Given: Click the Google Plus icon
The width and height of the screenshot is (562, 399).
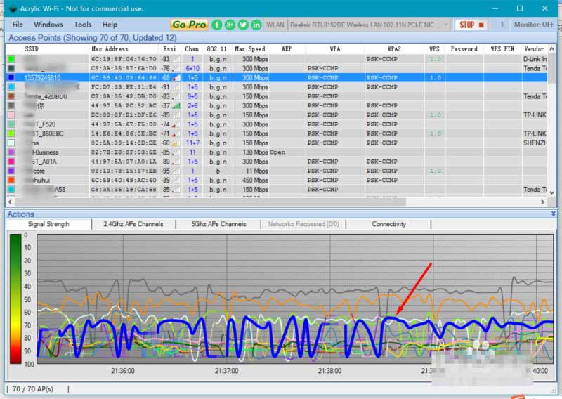Looking at the screenshot, I should 230,25.
